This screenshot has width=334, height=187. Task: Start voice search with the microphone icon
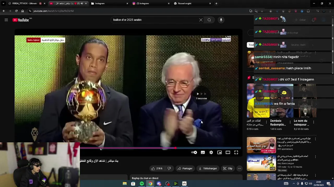click(221, 20)
